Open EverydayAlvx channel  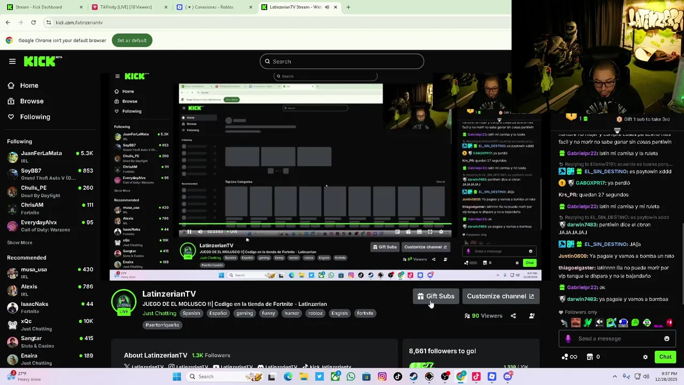pos(50,226)
